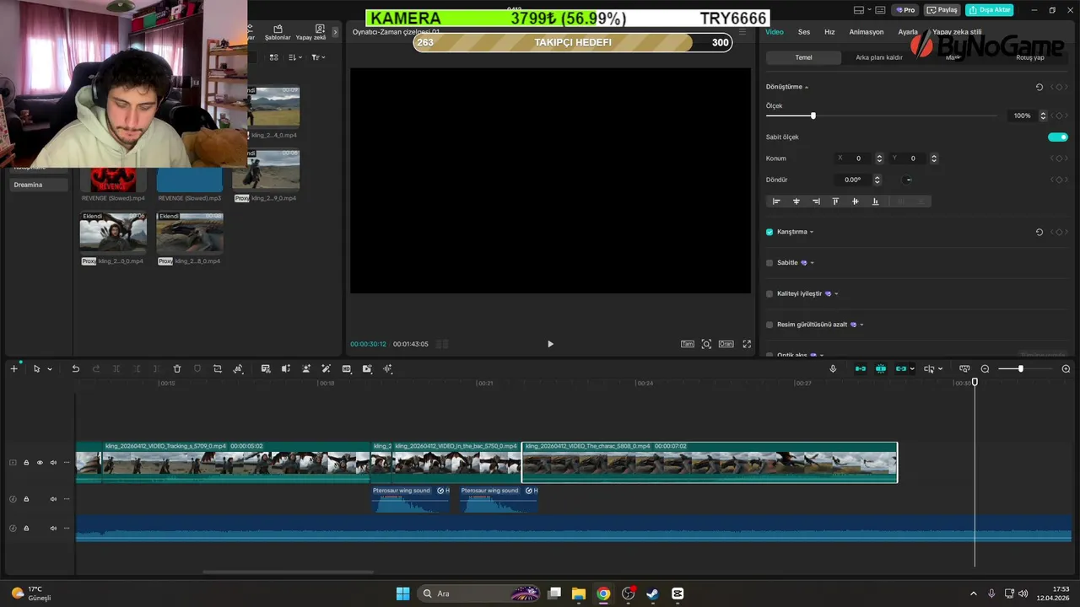
Task: Hide the video track with eye icon
Action: tap(40, 463)
